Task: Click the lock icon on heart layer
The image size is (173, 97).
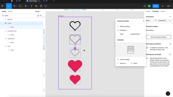Action: pyautogui.click(x=38, y=16)
